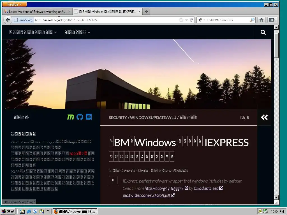Screen dimensions: 287x215
Task: Go back with the back arrow button
Action: pyautogui.click(x=8, y=20)
